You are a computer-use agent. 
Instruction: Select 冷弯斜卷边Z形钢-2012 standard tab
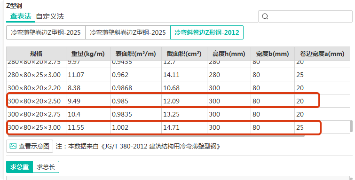point(207,32)
